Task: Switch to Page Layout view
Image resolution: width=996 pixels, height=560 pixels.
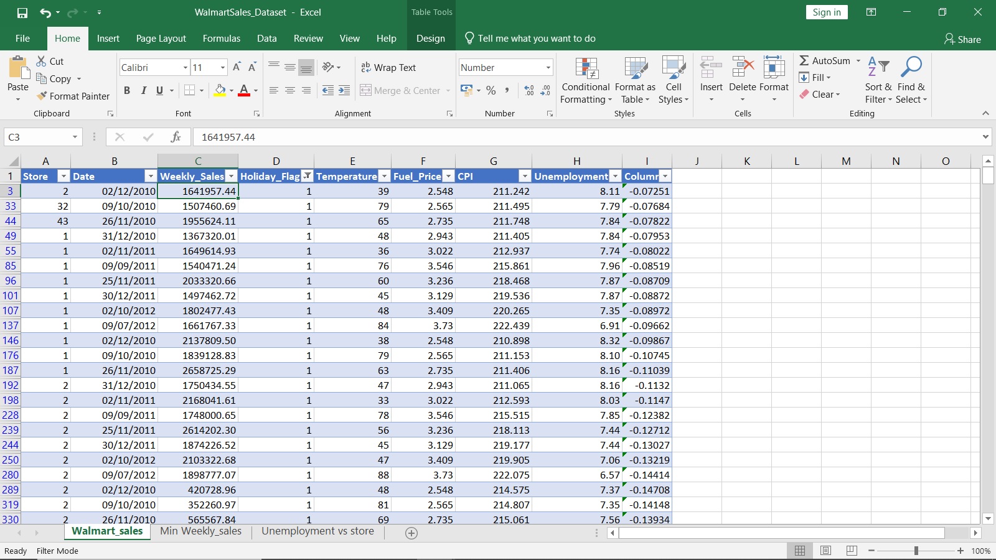Action: tap(826, 551)
